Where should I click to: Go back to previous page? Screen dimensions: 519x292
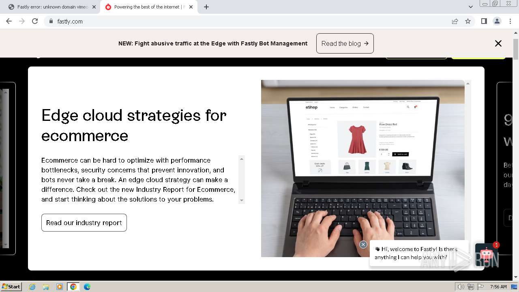[x=9, y=21]
